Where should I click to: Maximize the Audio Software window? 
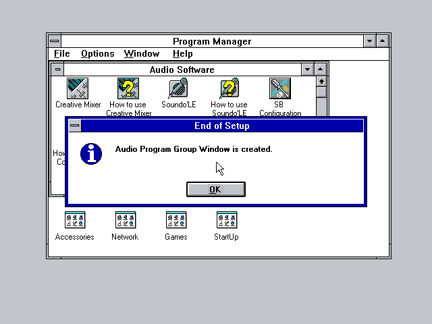320,70
